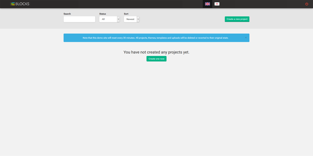Viewport: 313px width, 156px height.
Task: Click the Create one now button
Action: click(x=156, y=59)
